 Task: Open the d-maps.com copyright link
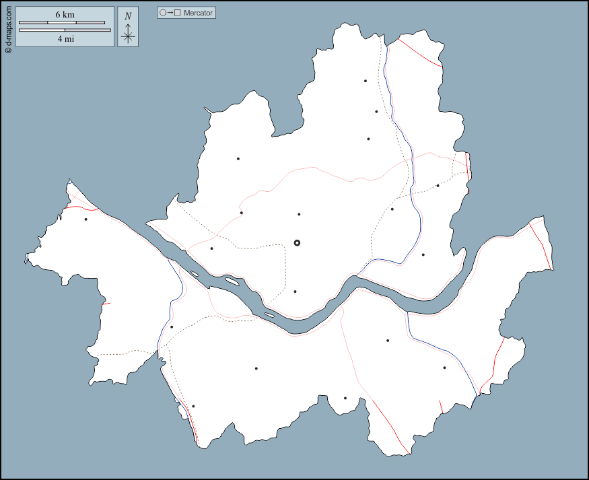[x=7, y=28]
